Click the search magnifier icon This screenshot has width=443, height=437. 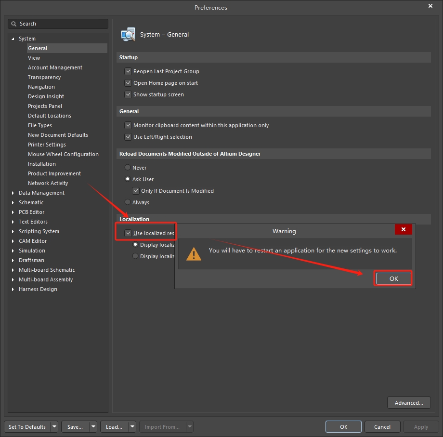pyautogui.click(x=13, y=24)
